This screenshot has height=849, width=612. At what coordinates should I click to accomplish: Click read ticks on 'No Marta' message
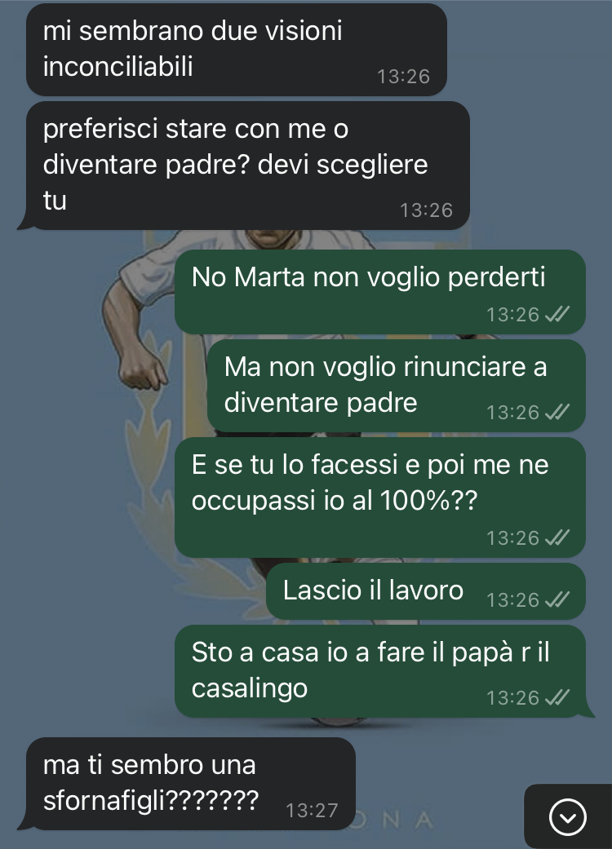point(557,314)
